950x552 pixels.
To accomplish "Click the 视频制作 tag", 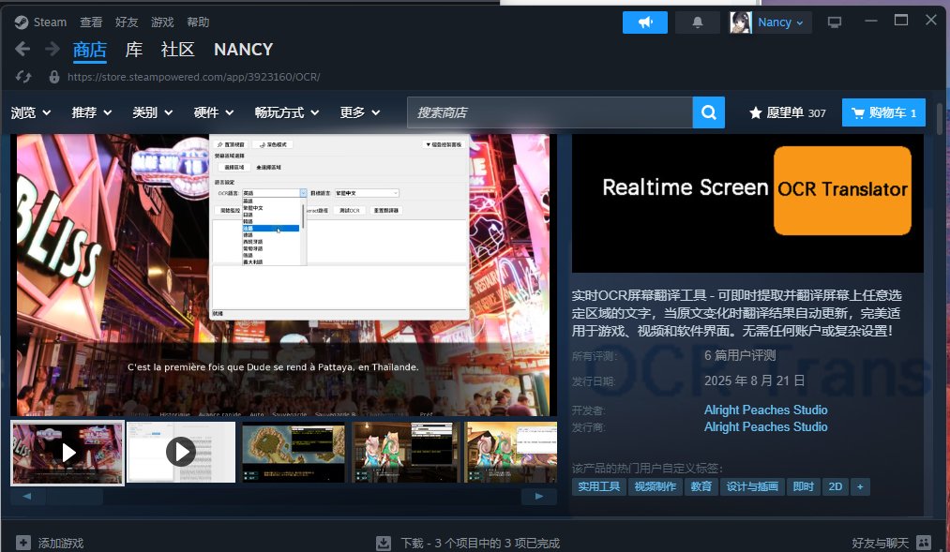I will 656,486.
